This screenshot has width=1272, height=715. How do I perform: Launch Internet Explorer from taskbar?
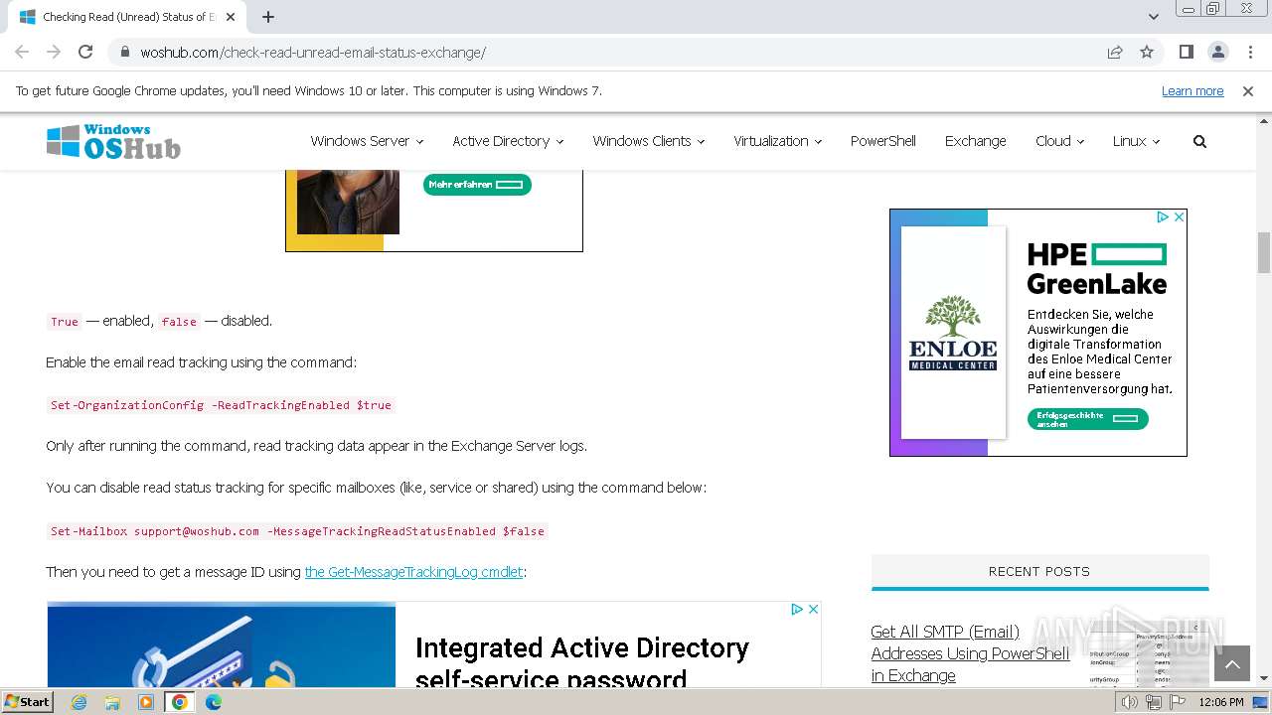coord(79,702)
